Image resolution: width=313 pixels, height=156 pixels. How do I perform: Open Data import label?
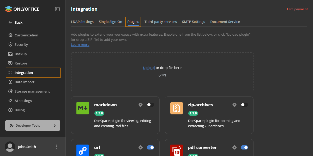[25, 82]
